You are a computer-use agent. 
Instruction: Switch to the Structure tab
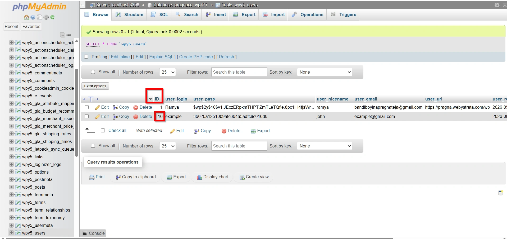point(130,15)
